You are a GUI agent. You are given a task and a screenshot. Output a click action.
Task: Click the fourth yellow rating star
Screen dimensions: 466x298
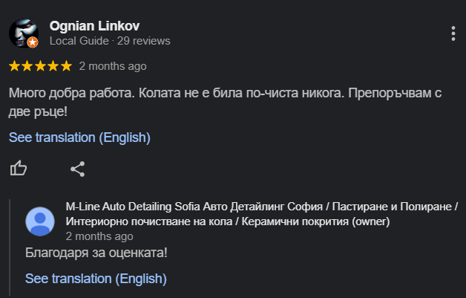pyautogui.click(x=53, y=66)
